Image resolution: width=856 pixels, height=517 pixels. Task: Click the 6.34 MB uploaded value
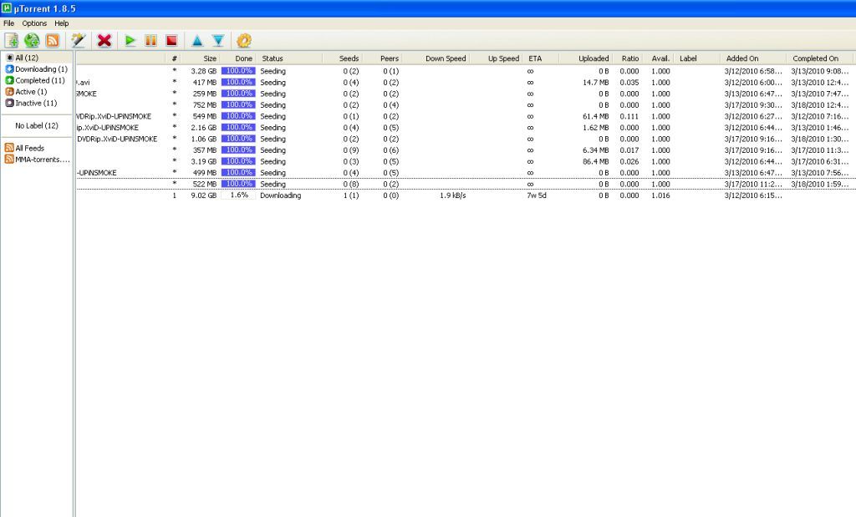595,150
